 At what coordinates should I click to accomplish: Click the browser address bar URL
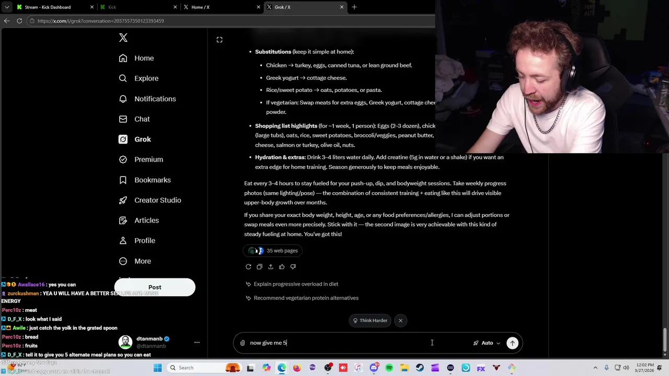click(x=100, y=21)
